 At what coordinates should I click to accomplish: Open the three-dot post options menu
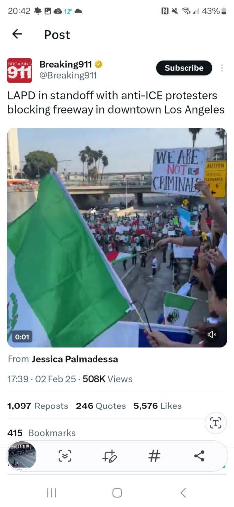click(x=222, y=68)
